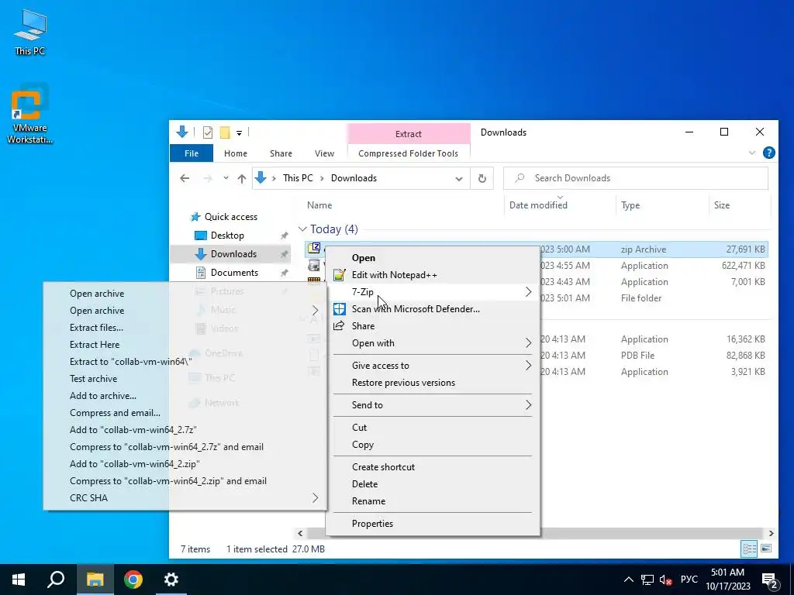Open Customize Quick Access Toolbar dropdown
The height and width of the screenshot is (595, 794).
239,133
